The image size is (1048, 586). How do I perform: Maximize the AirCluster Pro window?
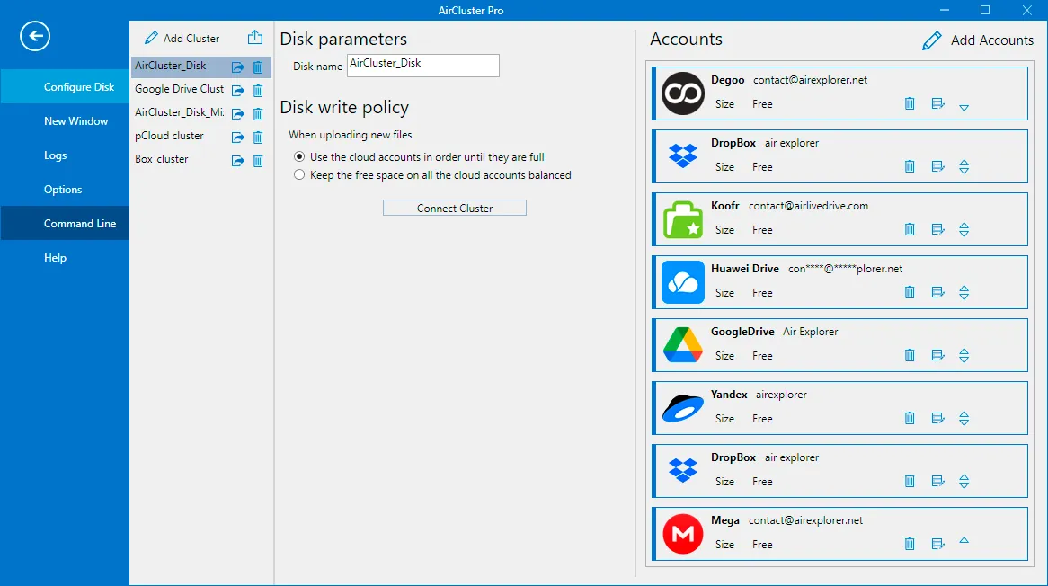pyautogui.click(x=984, y=10)
